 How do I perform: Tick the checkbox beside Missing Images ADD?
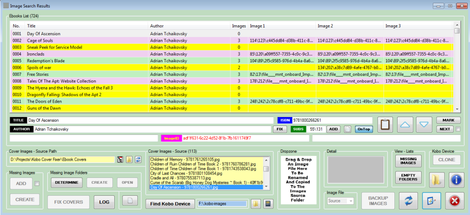pyautogui.click(x=37, y=184)
